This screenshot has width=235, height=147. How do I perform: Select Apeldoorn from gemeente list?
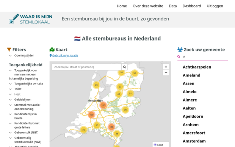(193, 116)
